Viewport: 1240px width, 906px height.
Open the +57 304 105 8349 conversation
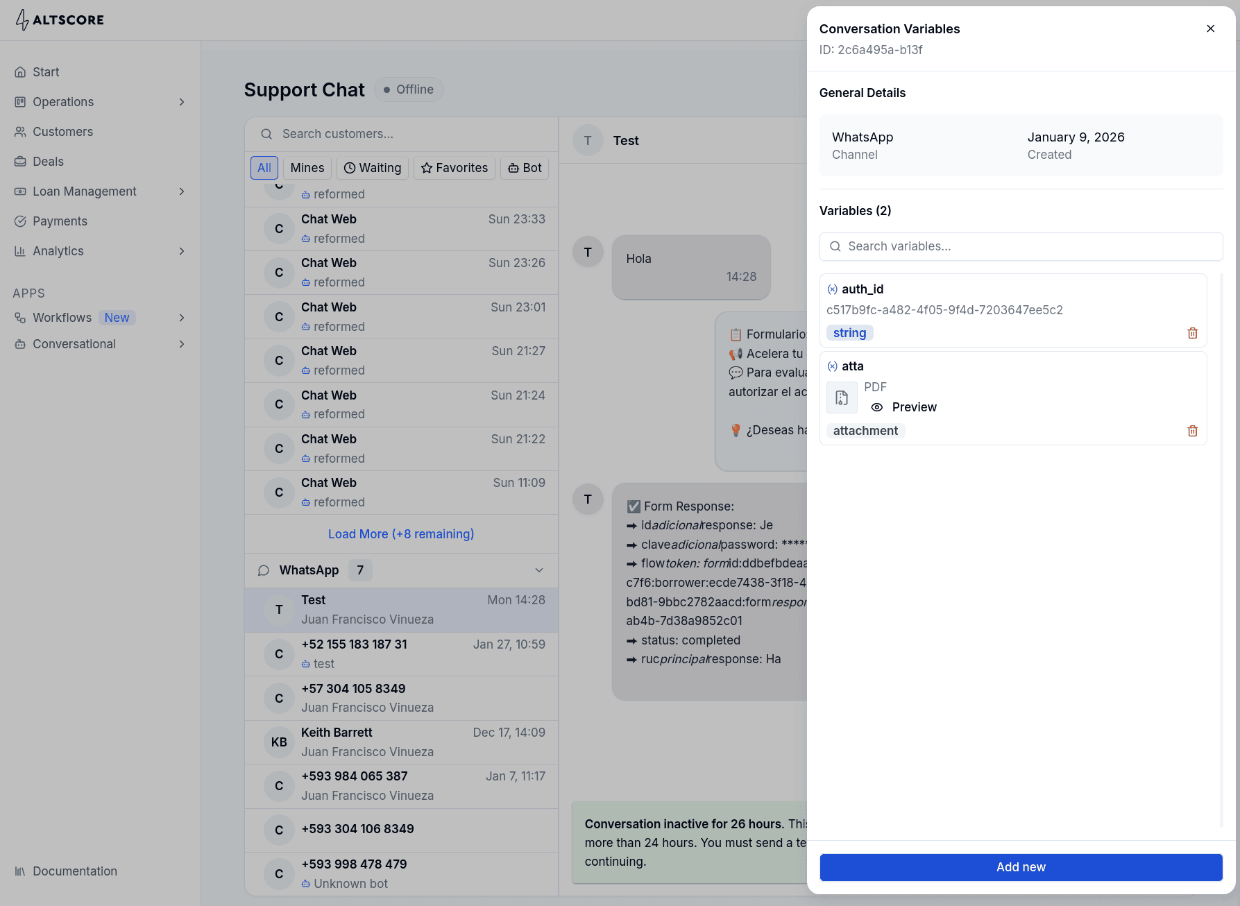pyautogui.click(x=401, y=698)
